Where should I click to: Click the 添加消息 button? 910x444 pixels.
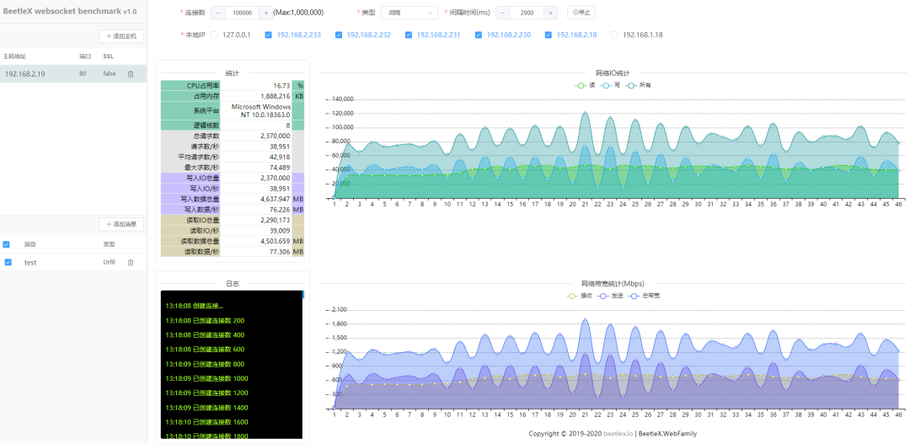pos(121,224)
